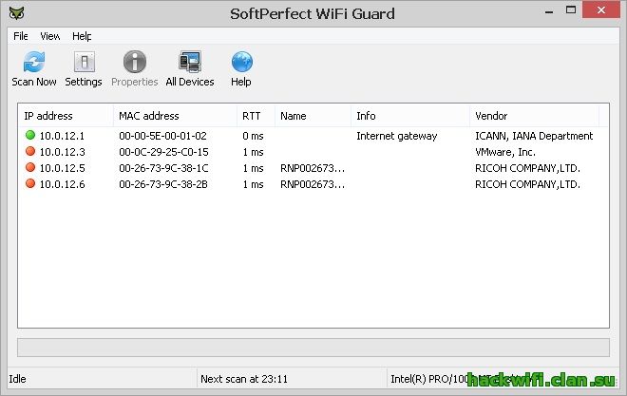
Task: Minimize the WiFi Guard window
Action: (549, 11)
